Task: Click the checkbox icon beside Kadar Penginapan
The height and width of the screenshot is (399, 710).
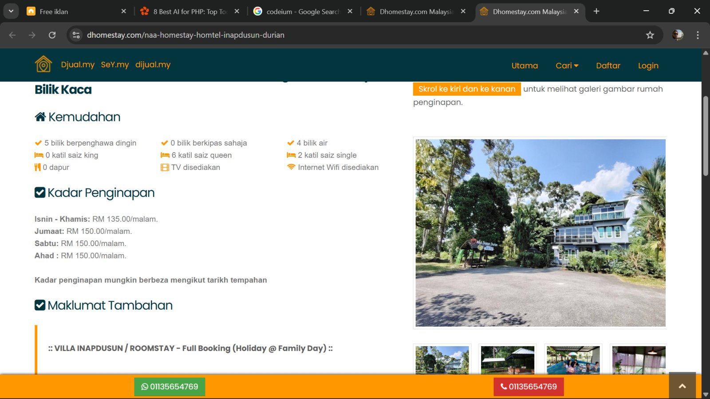Action: (x=40, y=192)
